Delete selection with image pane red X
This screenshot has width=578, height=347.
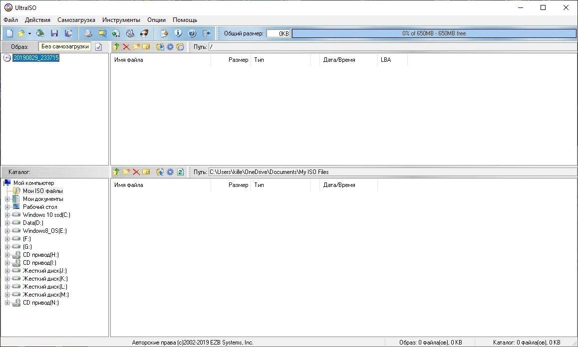126,47
